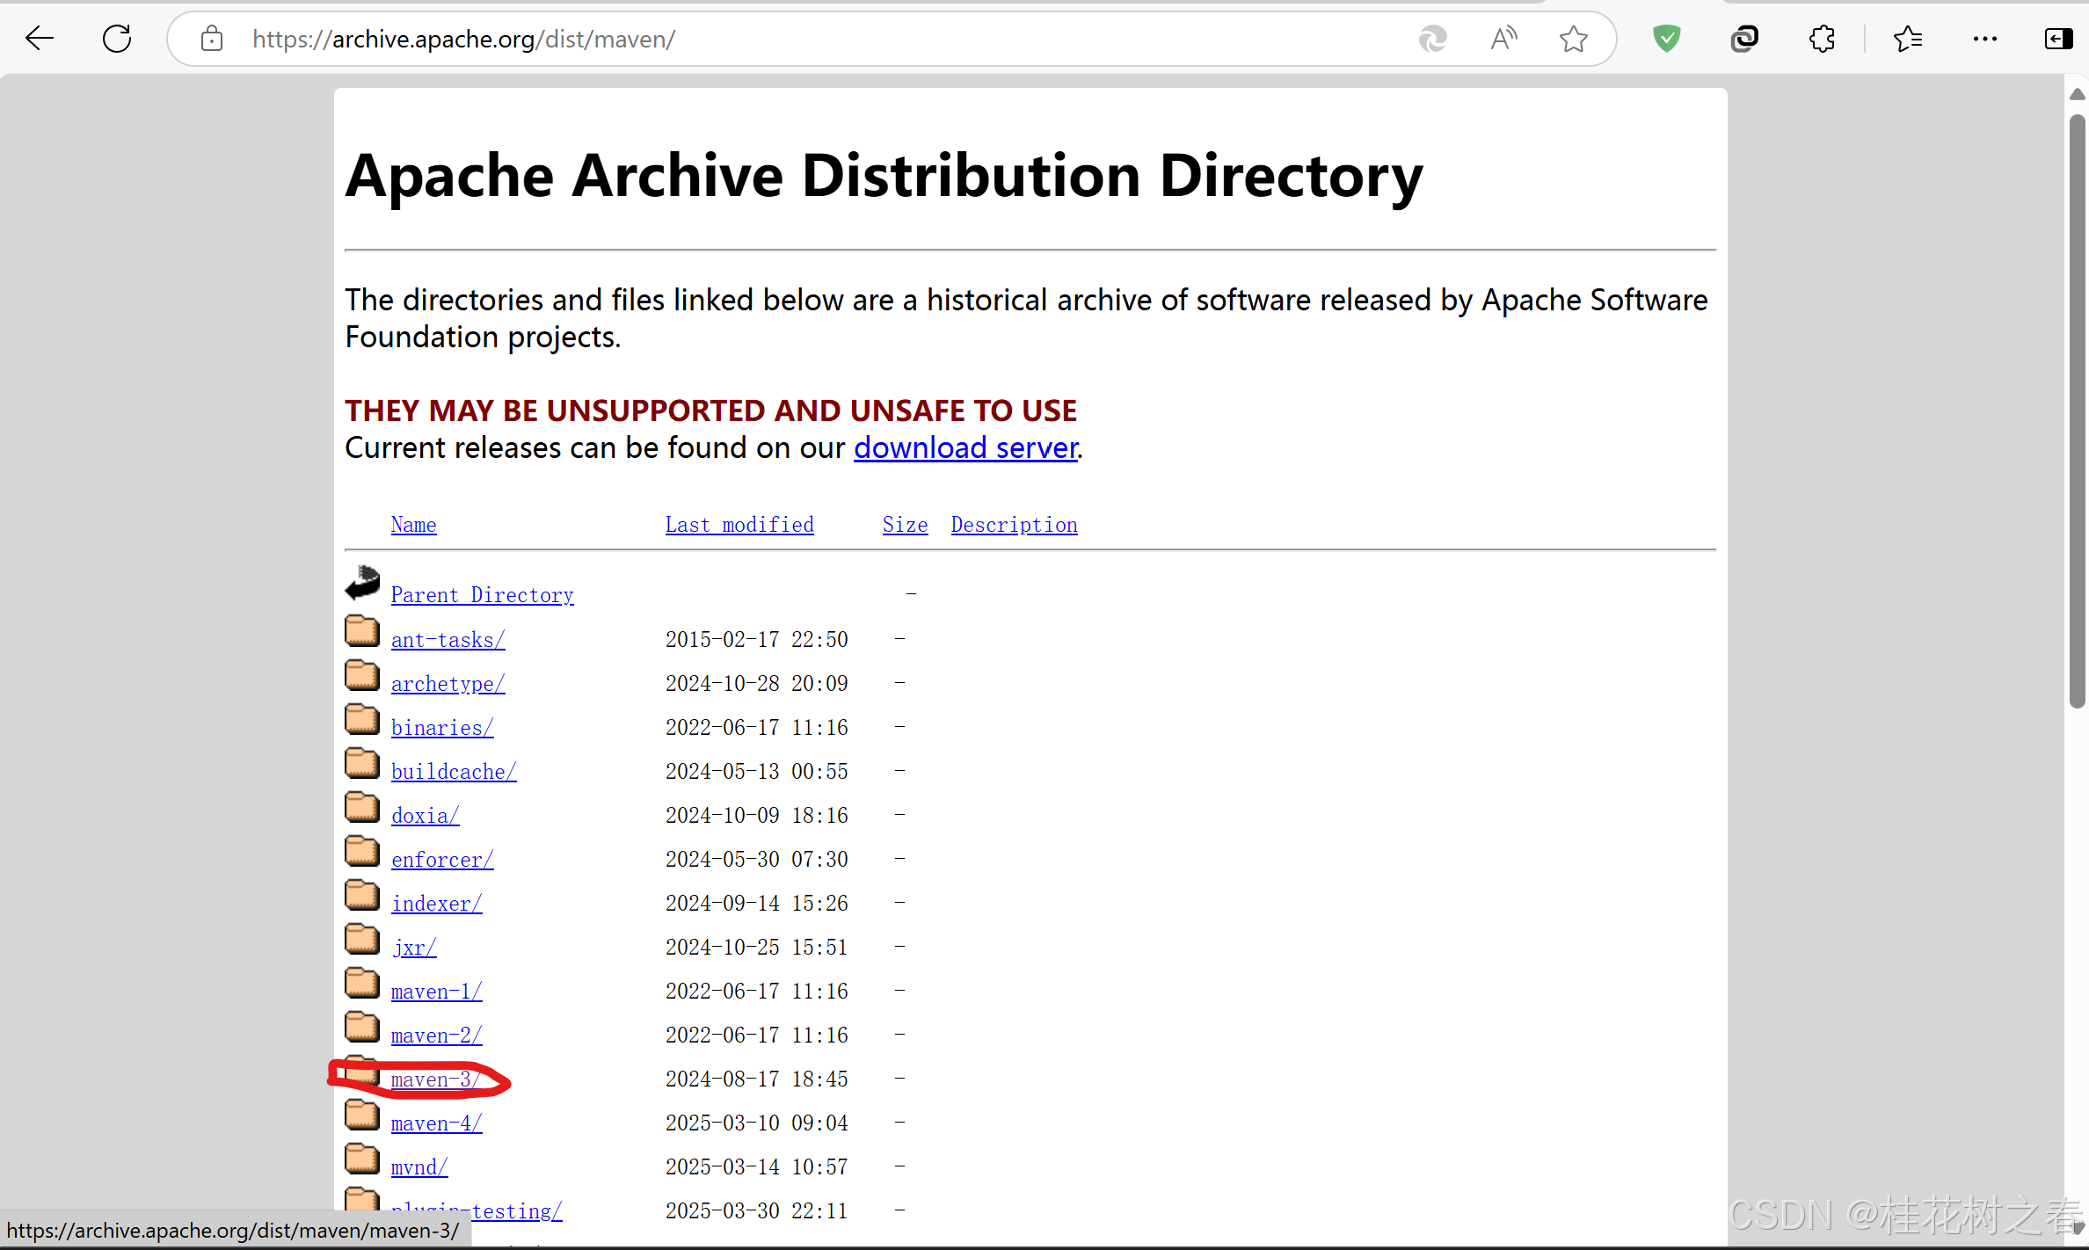Open the Extensions puzzle icon

tap(1822, 39)
